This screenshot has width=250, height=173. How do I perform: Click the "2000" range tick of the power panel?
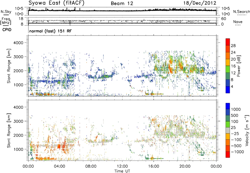coord(18,71)
